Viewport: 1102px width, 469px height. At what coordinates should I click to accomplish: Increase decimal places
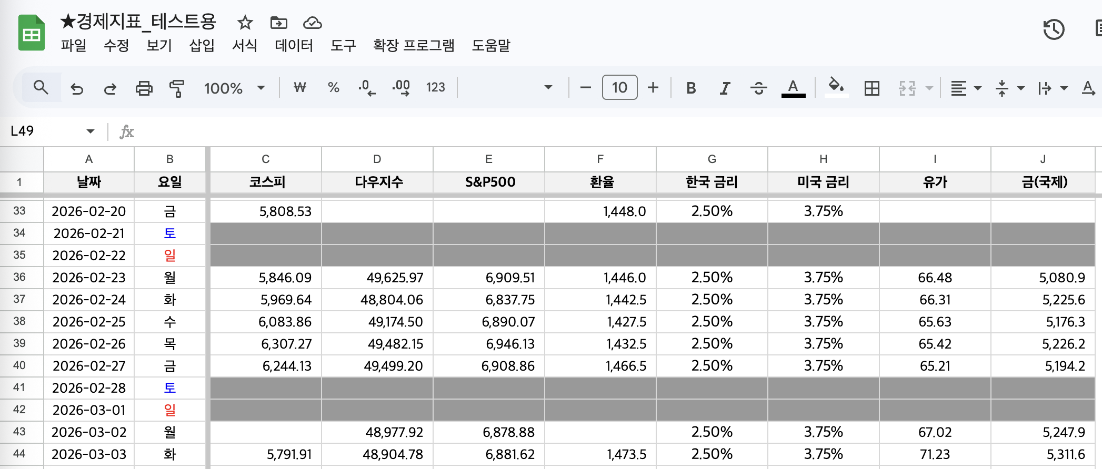coord(401,88)
